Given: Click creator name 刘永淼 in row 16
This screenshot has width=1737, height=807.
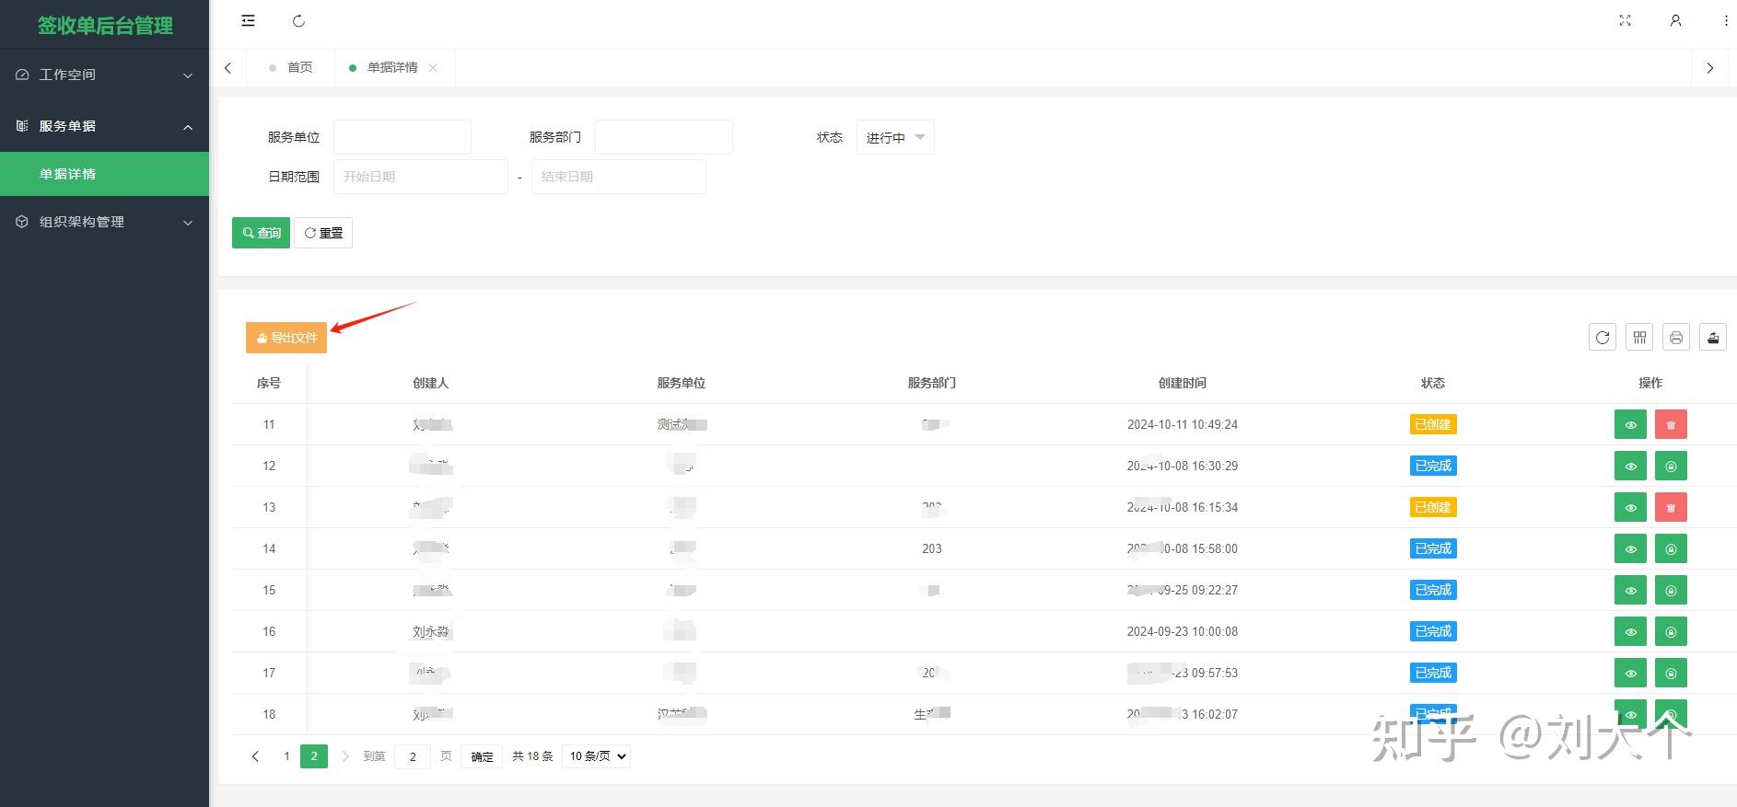Looking at the screenshot, I should point(431,631).
